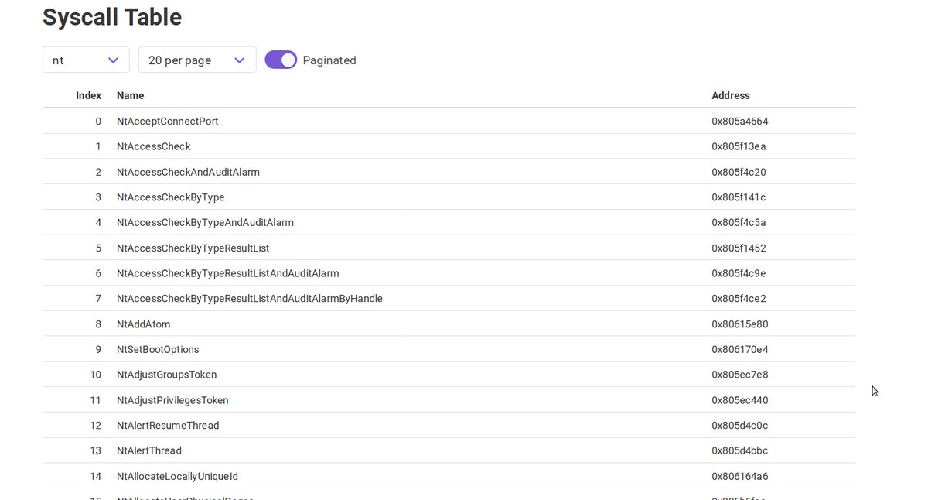Select the NtAcceptConnectPort row
Viewport: 928px width, 500px height.
pos(449,122)
